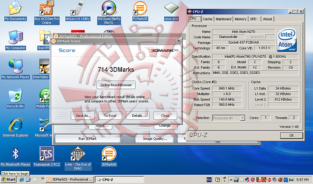Select the My Bluetooth Places icon

(15, 157)
